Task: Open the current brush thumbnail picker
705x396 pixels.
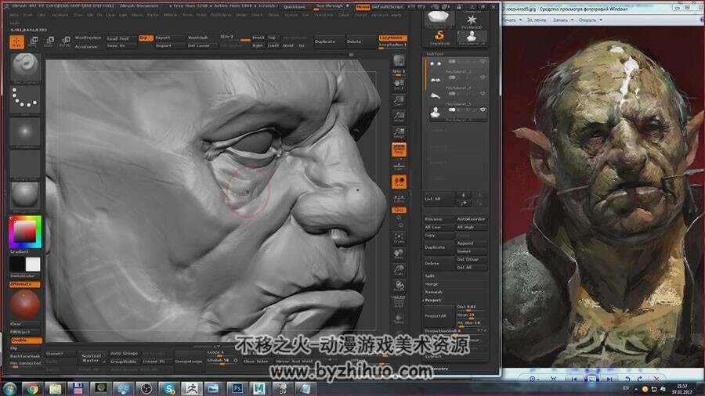Action: point(25,67)
